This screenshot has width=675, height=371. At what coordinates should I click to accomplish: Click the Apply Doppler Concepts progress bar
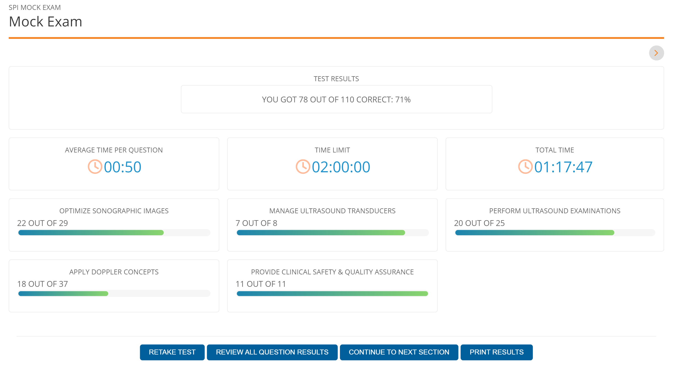(x=114, y=294)
